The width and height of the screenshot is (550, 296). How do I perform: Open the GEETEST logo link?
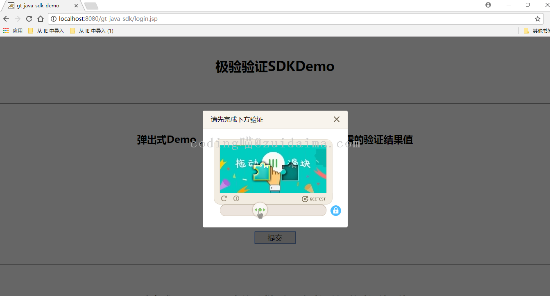point(314,199)
